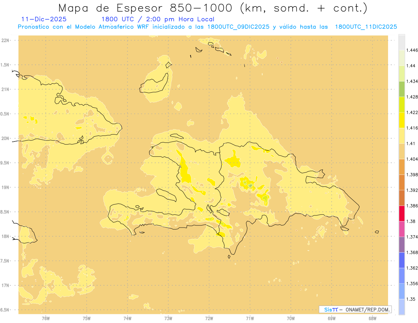
Task: Select the colorbar value 1.398
Action: (x=412, y=175)
